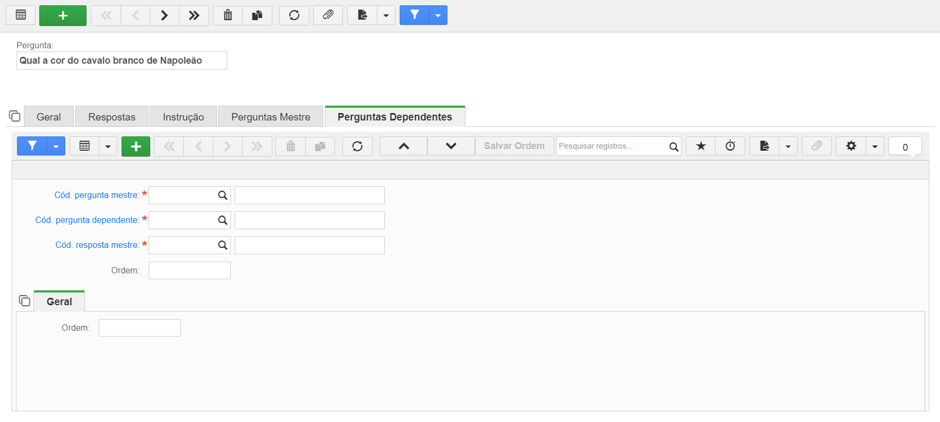
Task: Switch to the upper Geral tab
Action: 49,117
